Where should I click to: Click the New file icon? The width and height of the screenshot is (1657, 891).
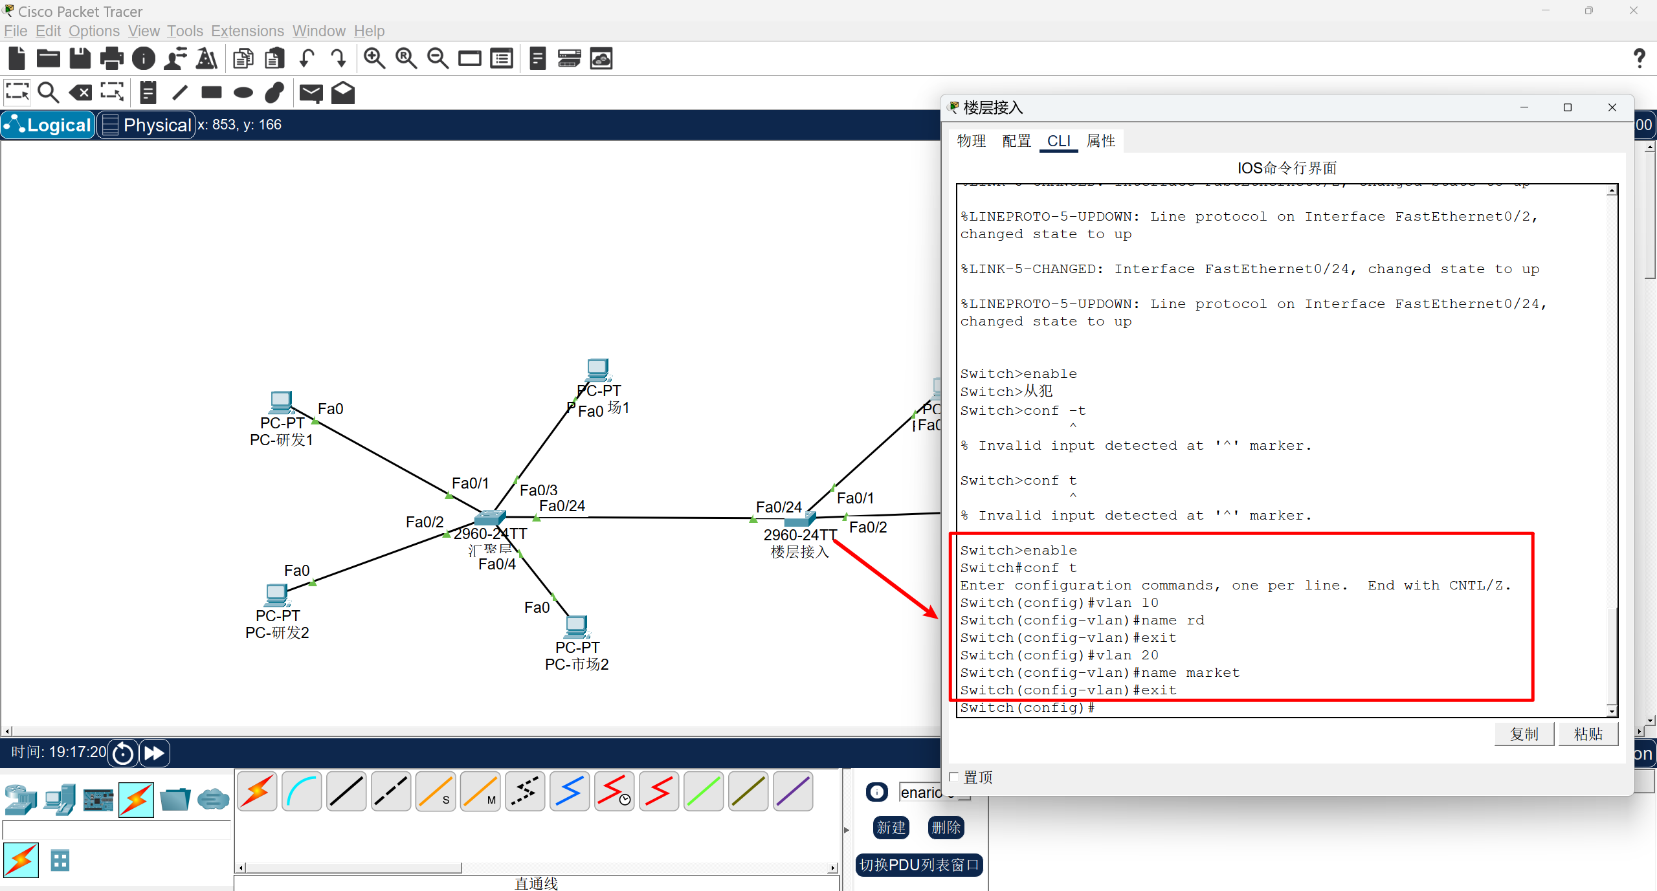(x=17, y=58)
